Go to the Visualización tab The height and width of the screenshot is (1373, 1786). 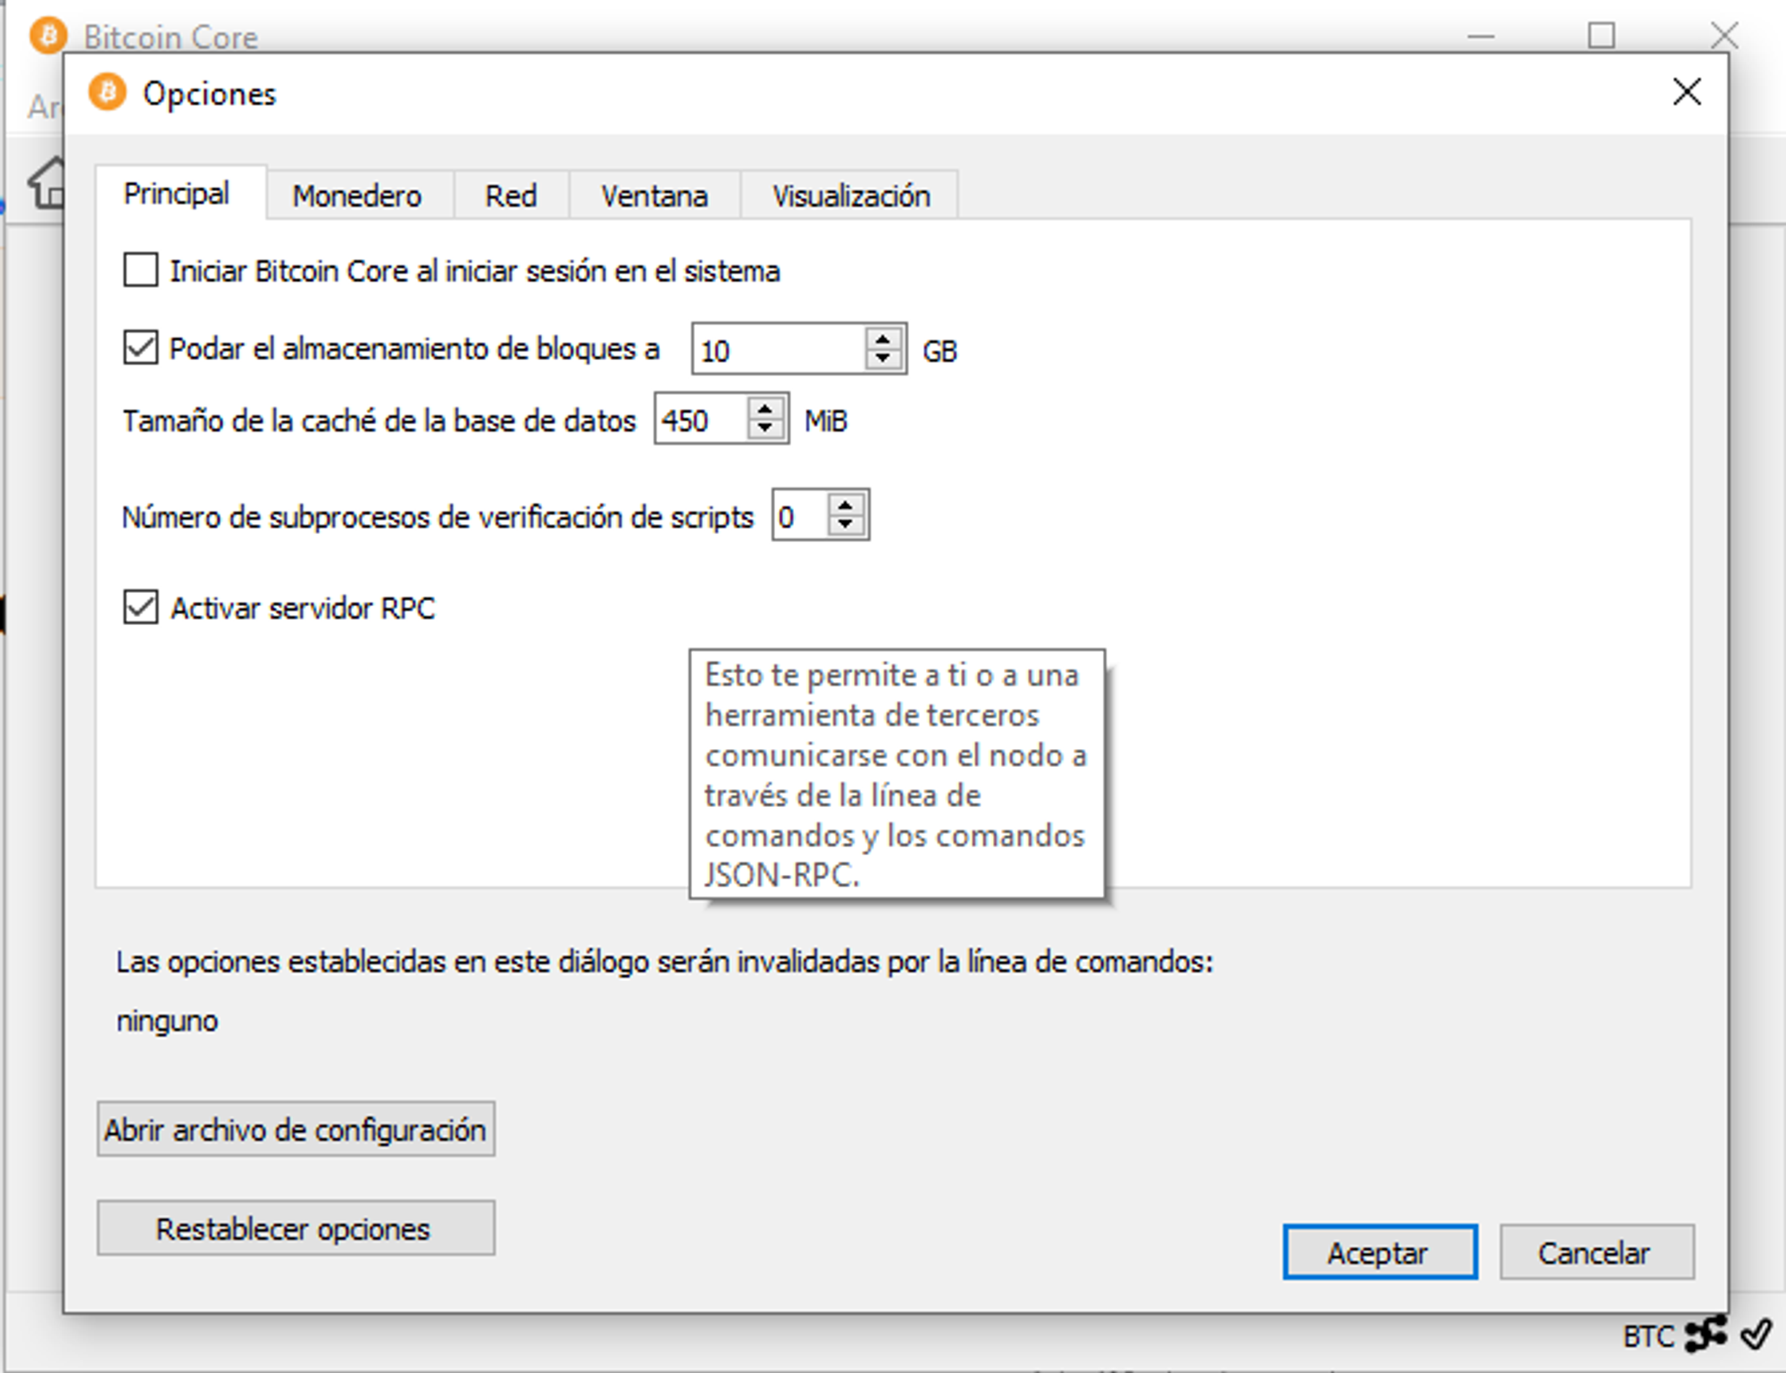pos(850,196)
